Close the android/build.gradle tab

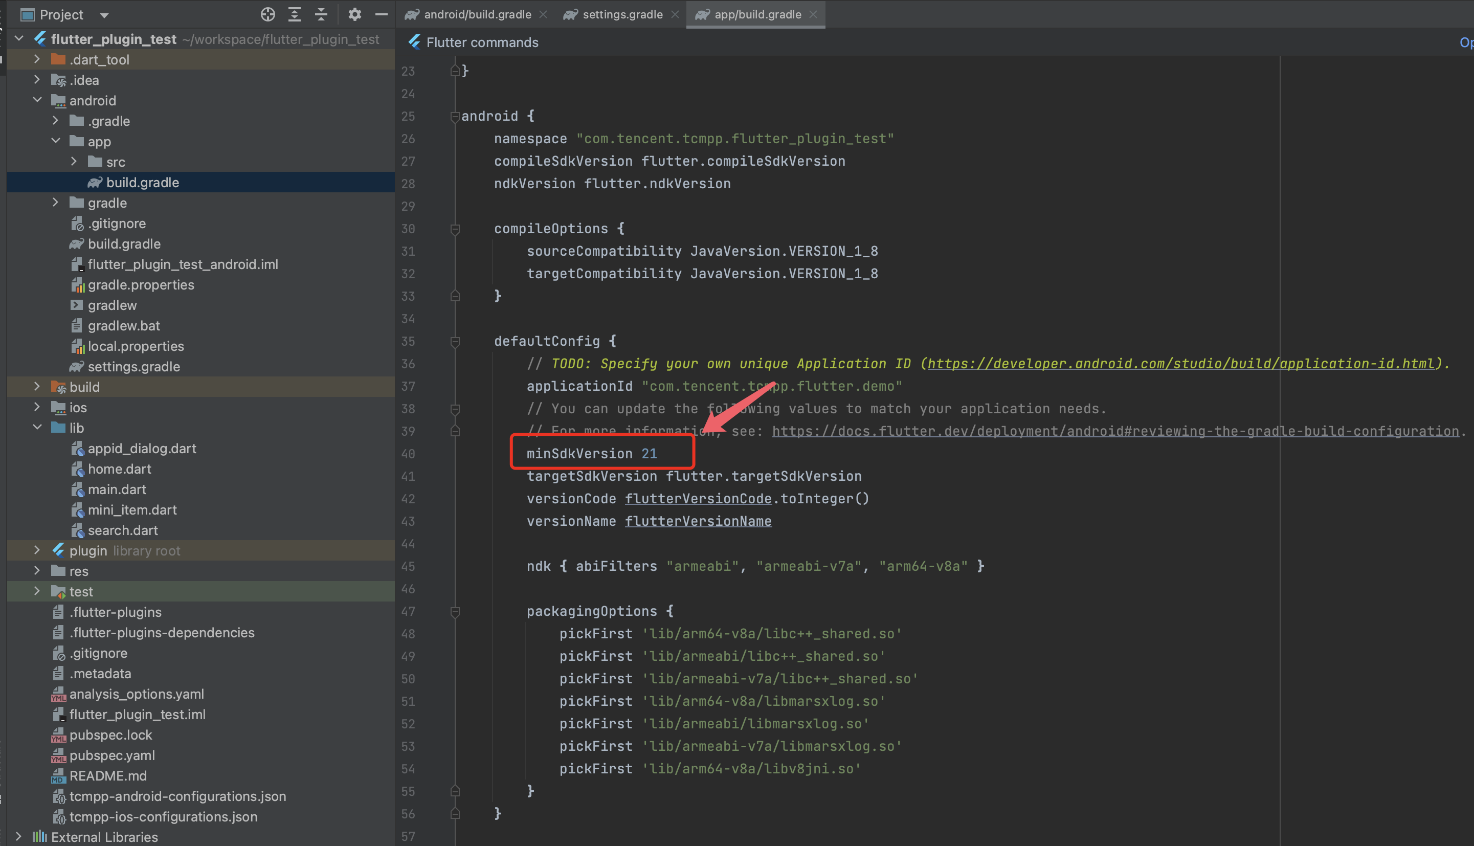coord(543,14)
